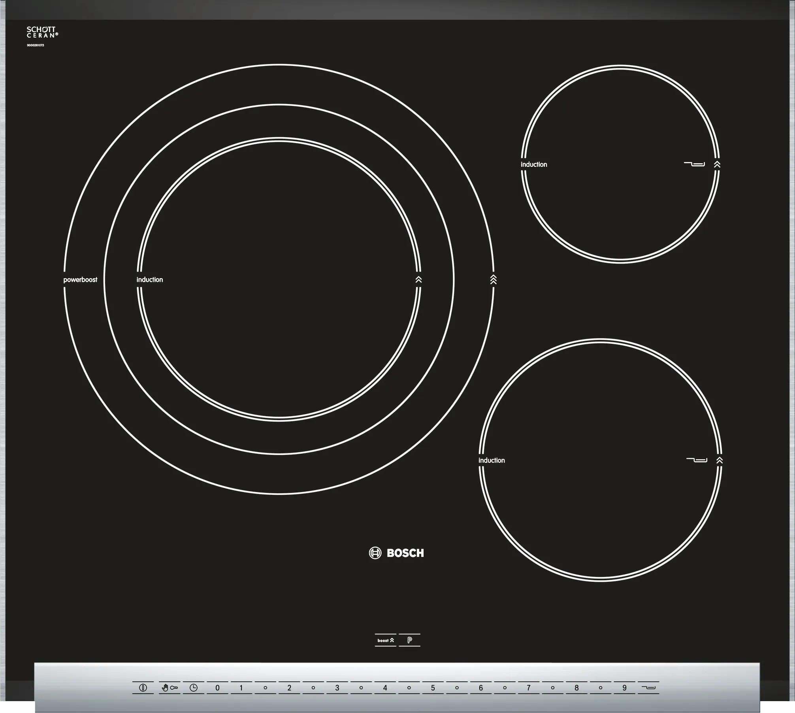Tap the P power management symbol

pos(409,640)
